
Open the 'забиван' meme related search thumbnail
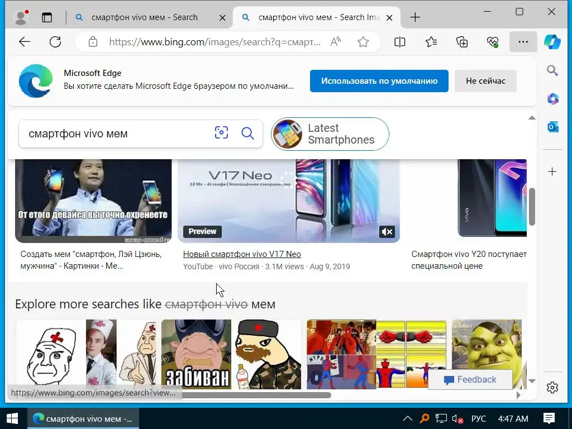pyautogui.click(x=231, y=354)
